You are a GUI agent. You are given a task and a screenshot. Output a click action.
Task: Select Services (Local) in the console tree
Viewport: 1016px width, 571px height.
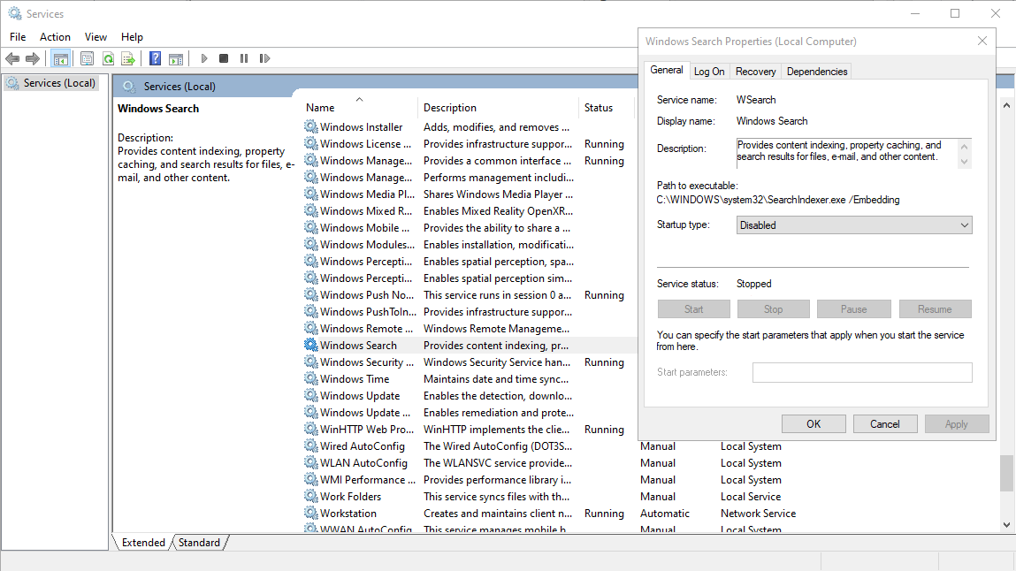point(58,83)
